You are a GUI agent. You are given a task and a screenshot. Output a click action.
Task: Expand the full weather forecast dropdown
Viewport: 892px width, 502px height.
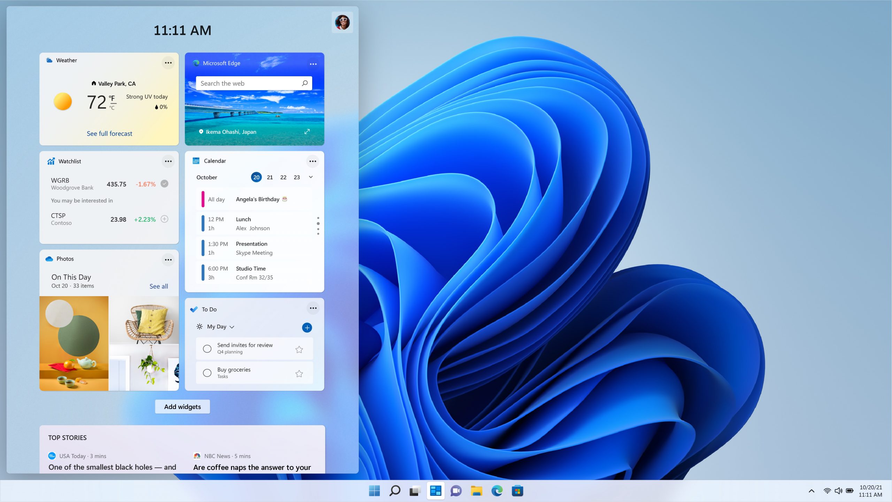tap(109, 133)
